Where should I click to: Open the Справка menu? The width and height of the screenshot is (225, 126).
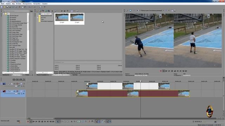pos(45,4)
